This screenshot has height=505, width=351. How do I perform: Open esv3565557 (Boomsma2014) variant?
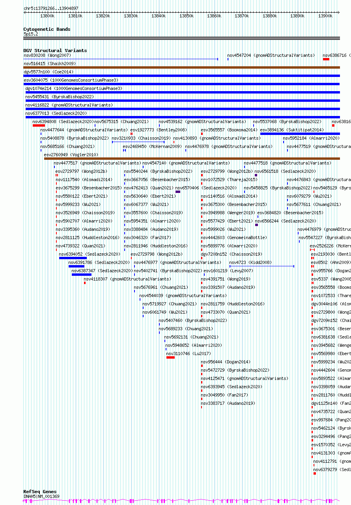tap(229, 130)
